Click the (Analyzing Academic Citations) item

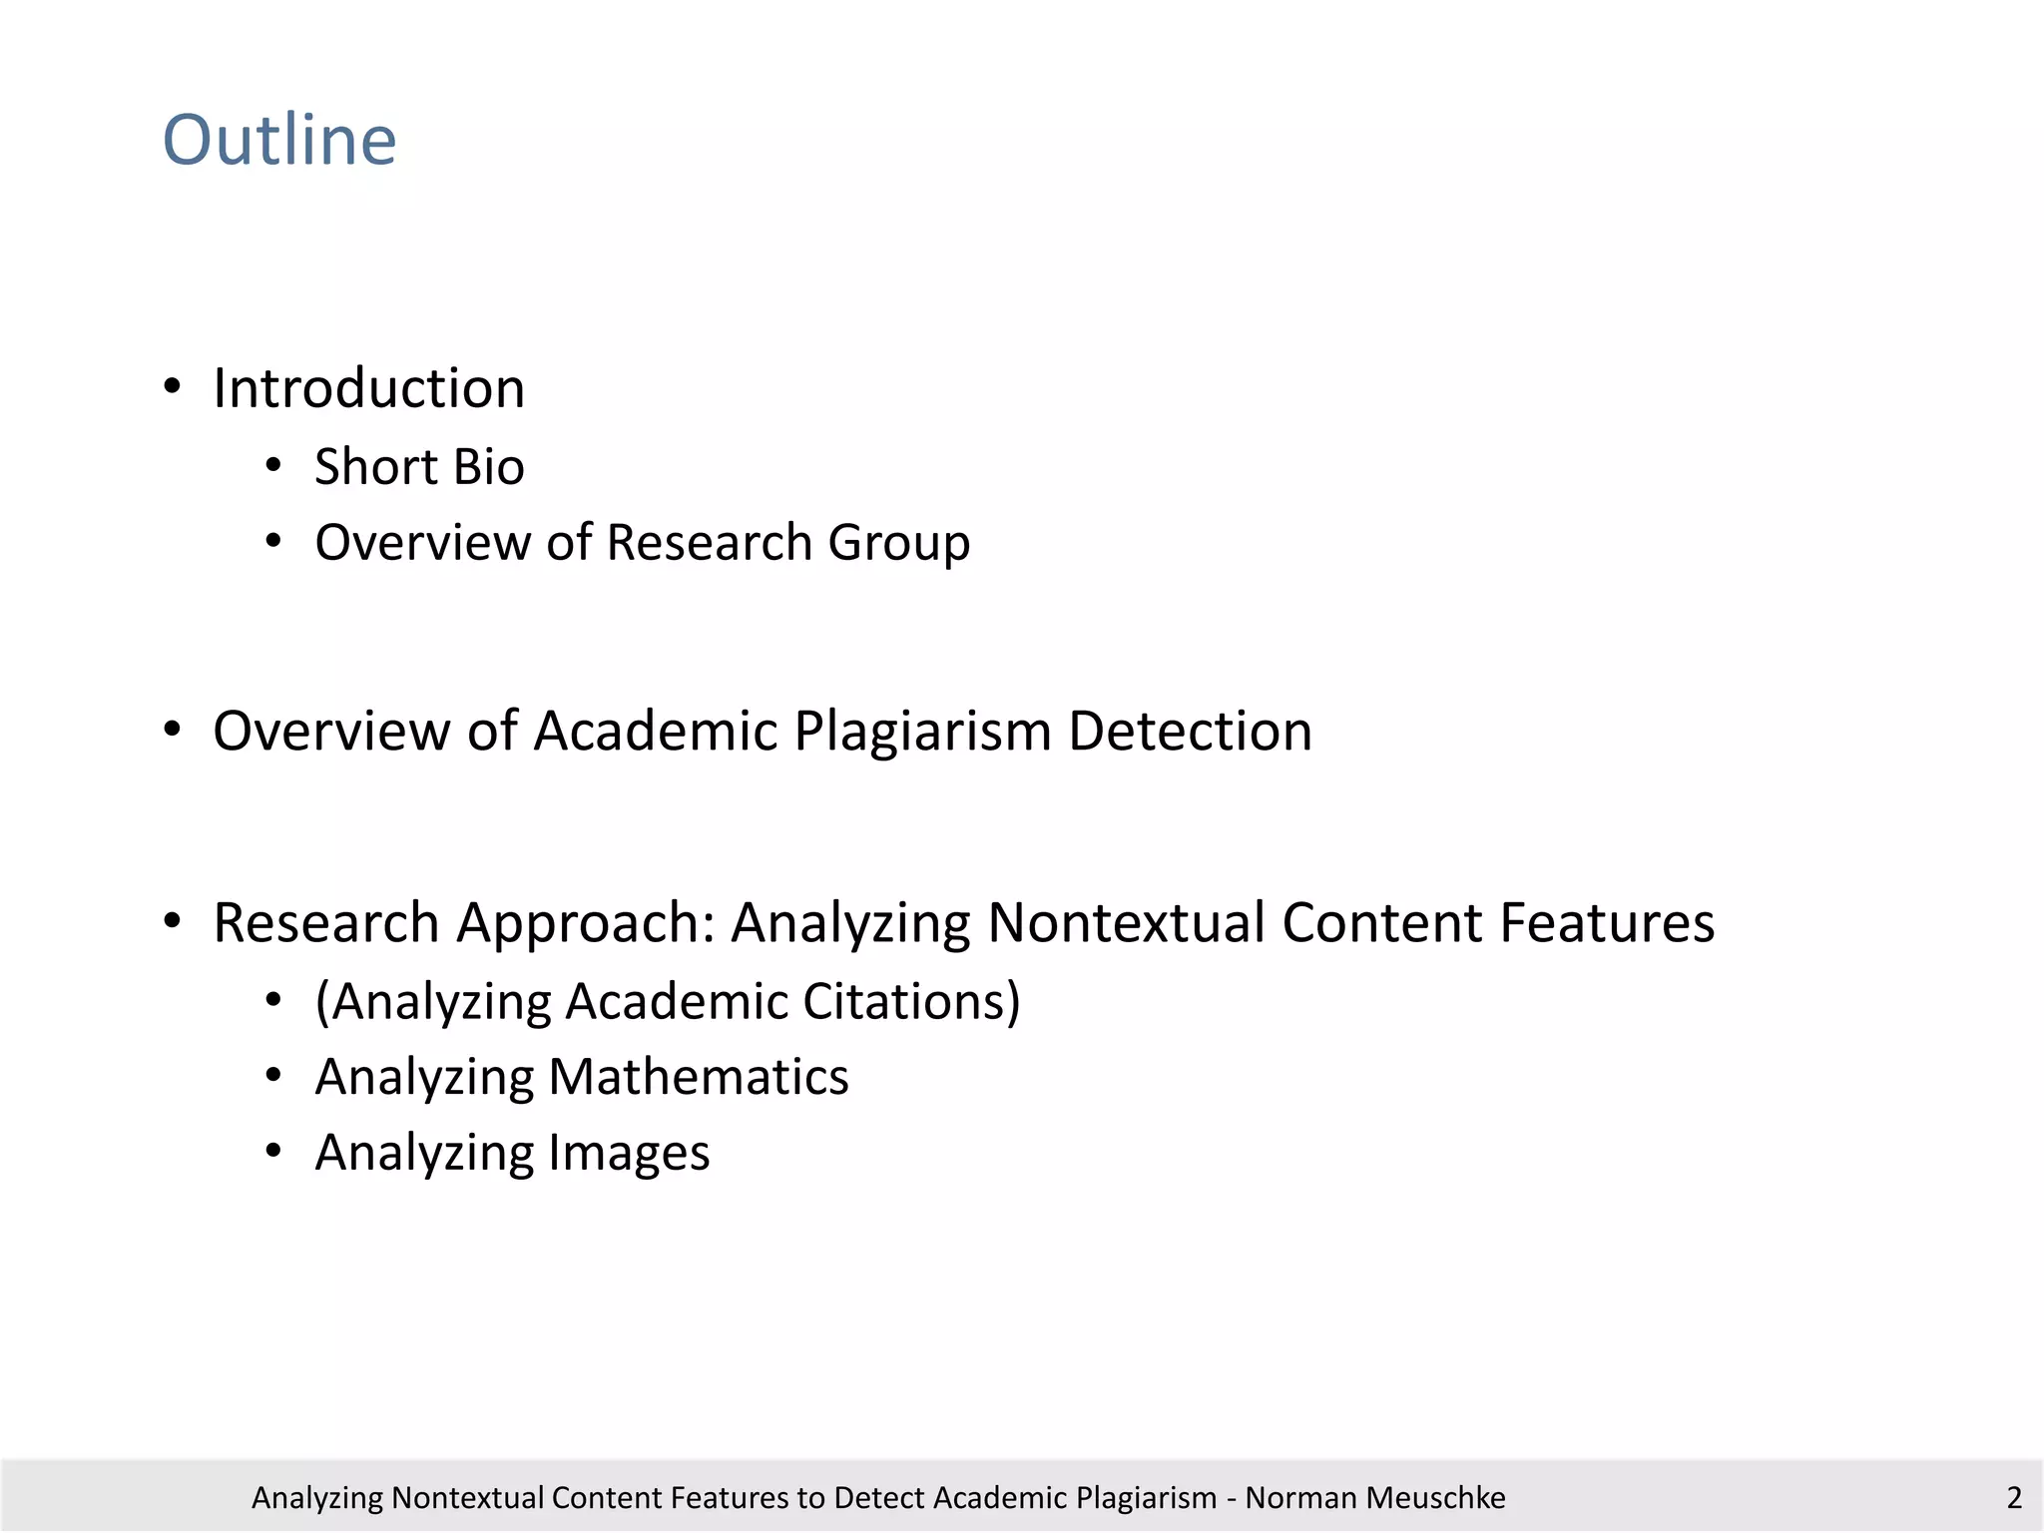(x=667, y=1001)
